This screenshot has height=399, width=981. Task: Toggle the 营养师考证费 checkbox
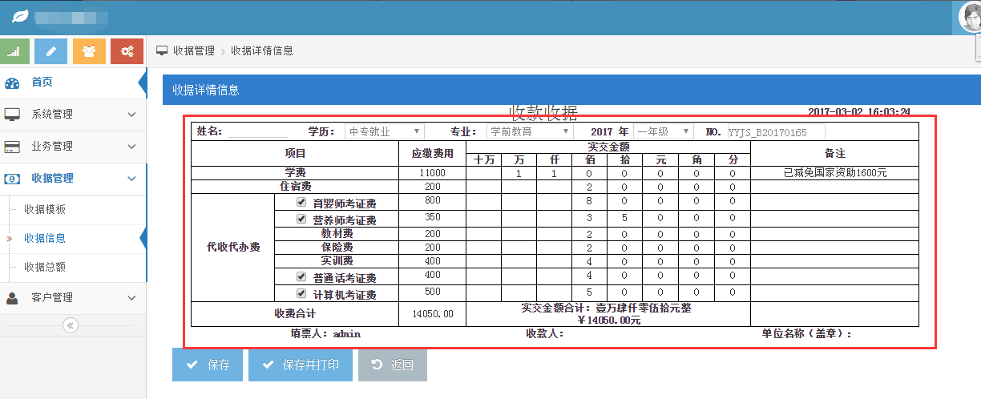click(x=302, y=219)
